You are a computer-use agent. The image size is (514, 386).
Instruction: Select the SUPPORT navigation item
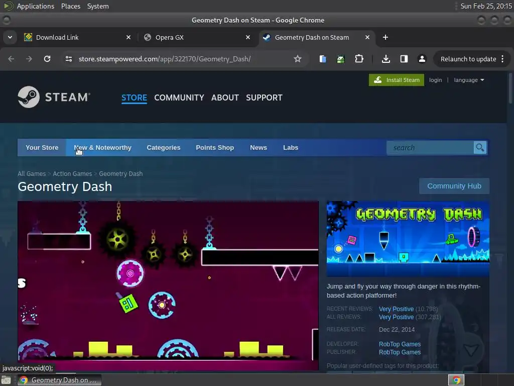[264, 98]
